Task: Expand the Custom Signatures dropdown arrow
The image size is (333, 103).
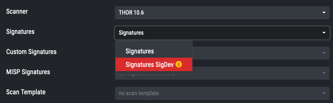Action: coord(324,53)
